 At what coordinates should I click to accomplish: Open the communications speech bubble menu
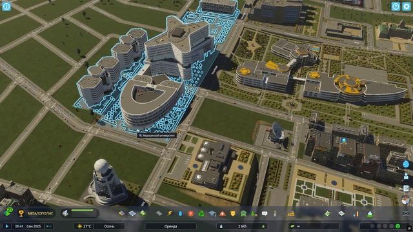265,213
